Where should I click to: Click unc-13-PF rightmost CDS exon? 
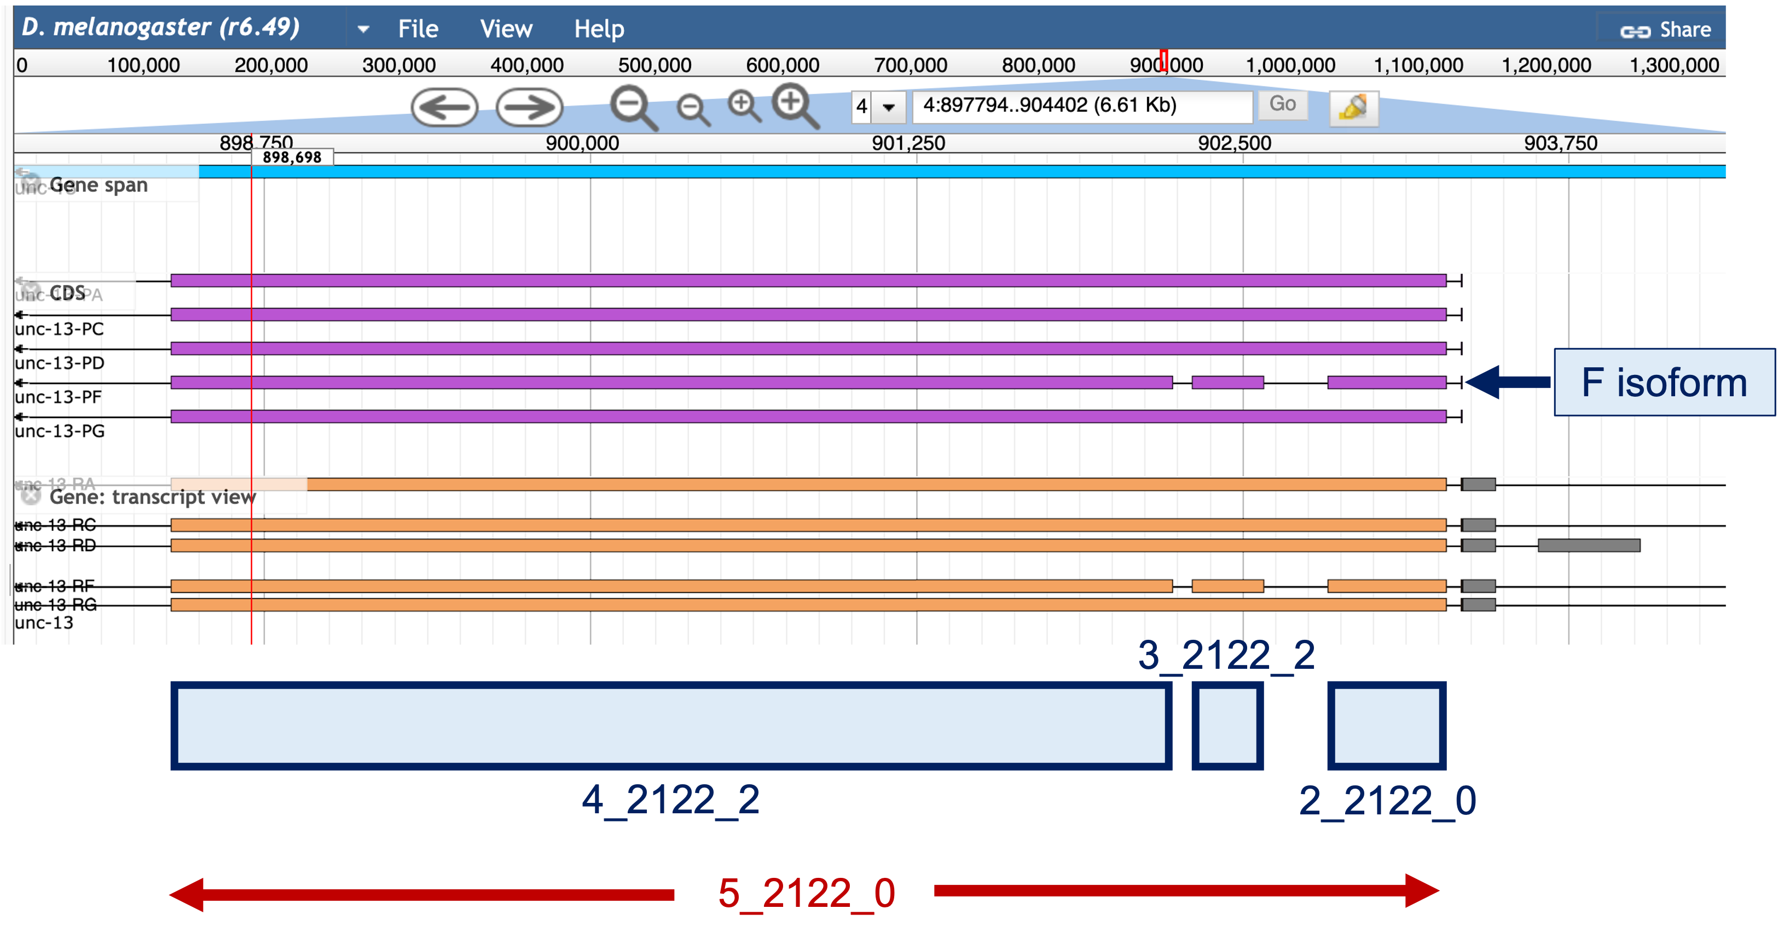pyautogui.click(x=1387, y=383)
